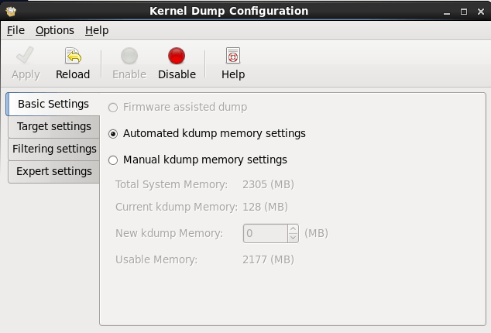491x333 pixels.
Task: Switch to the Filtering settings tab
Action: click(x=53, y=149)
